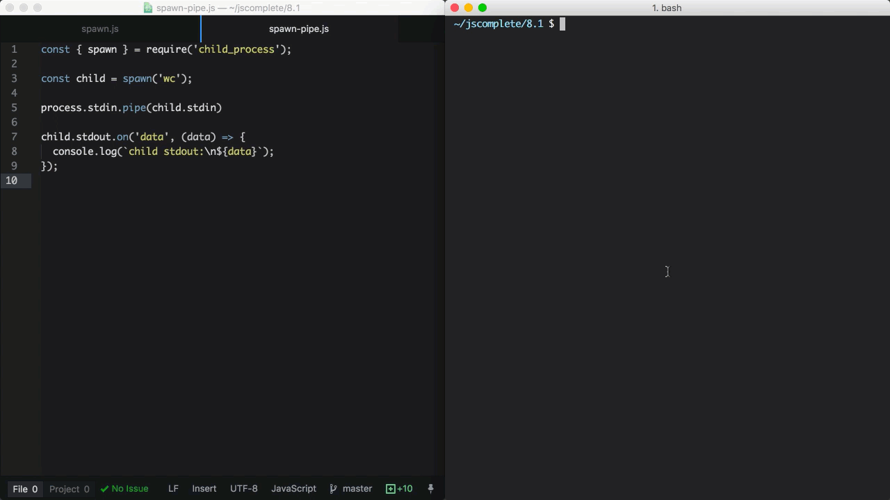This screenshot has height=500, width=890.
Task: Click the pin icon at status bar right
Action: pos(430,488)
